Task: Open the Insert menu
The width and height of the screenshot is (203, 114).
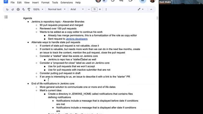Action: point(35,3)
